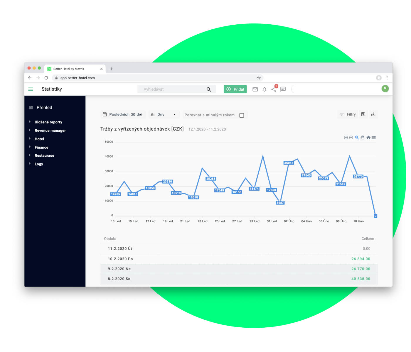Click the 14765 data point label

point(115,194)
